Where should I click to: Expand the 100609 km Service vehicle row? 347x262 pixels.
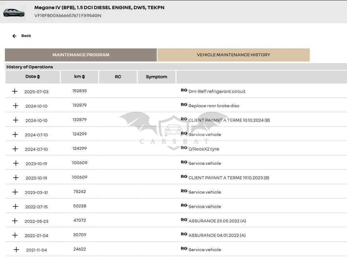coord(16,163)
